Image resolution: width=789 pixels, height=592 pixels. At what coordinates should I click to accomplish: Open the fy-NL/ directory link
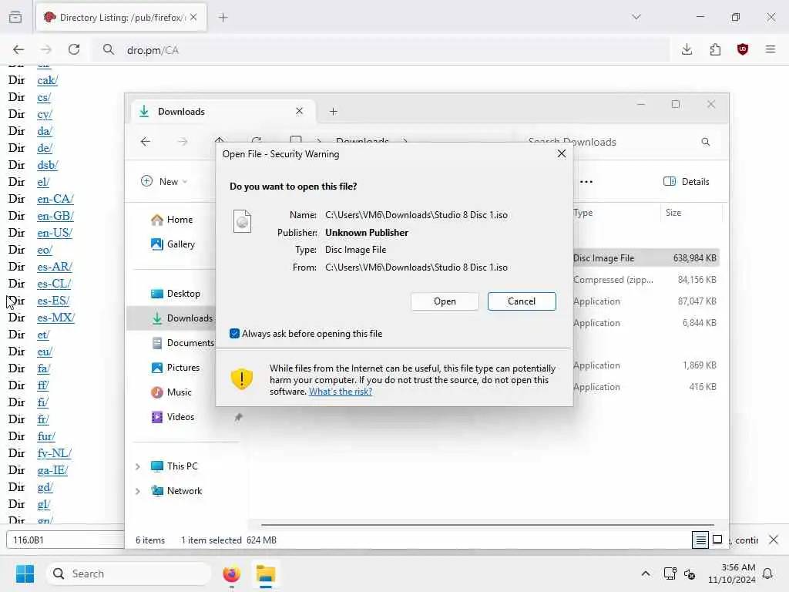pyautogui.click(x=54, y=452)
